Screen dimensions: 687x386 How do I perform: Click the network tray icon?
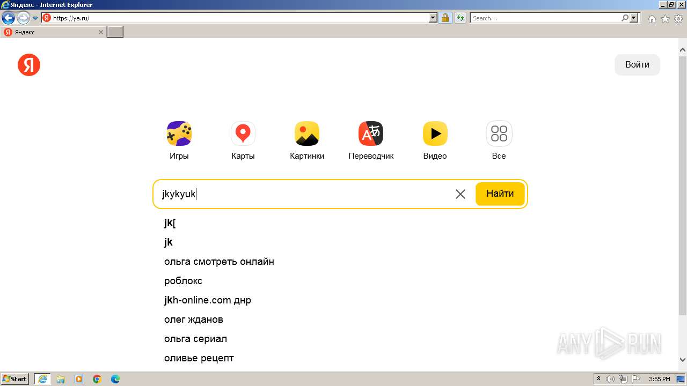tap(623, 379)
